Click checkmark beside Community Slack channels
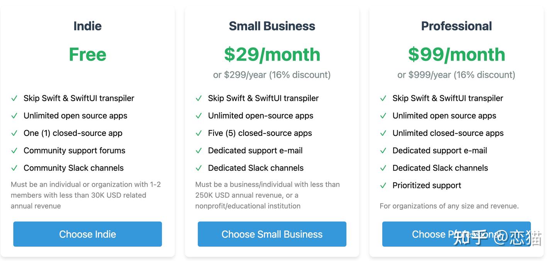The image size is (556, 261). [x=14, y=168]
